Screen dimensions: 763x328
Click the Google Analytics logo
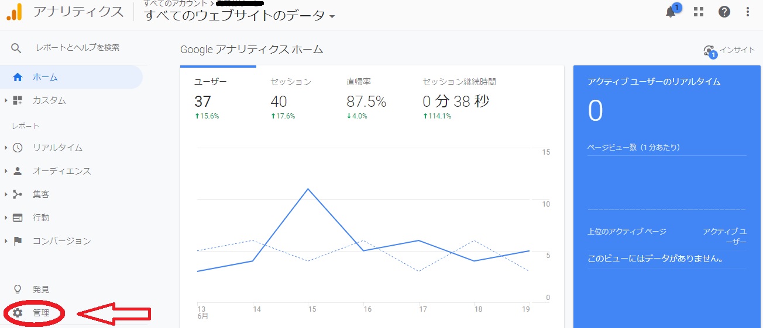14,12
